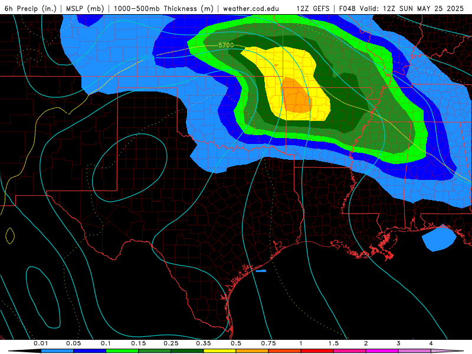Click the '0.75' legend value
The image size is (472, 354).
pyautogui.click(x=268, y=343)
